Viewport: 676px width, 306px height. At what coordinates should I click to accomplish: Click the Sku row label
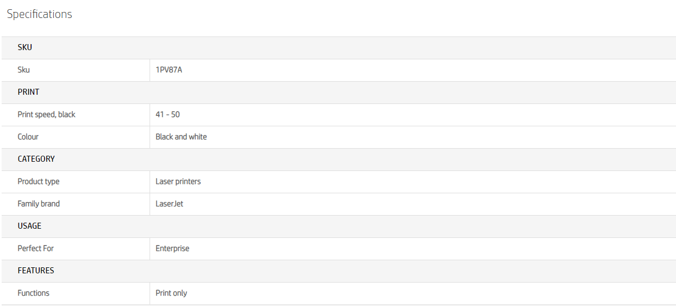tap(24, 70)
